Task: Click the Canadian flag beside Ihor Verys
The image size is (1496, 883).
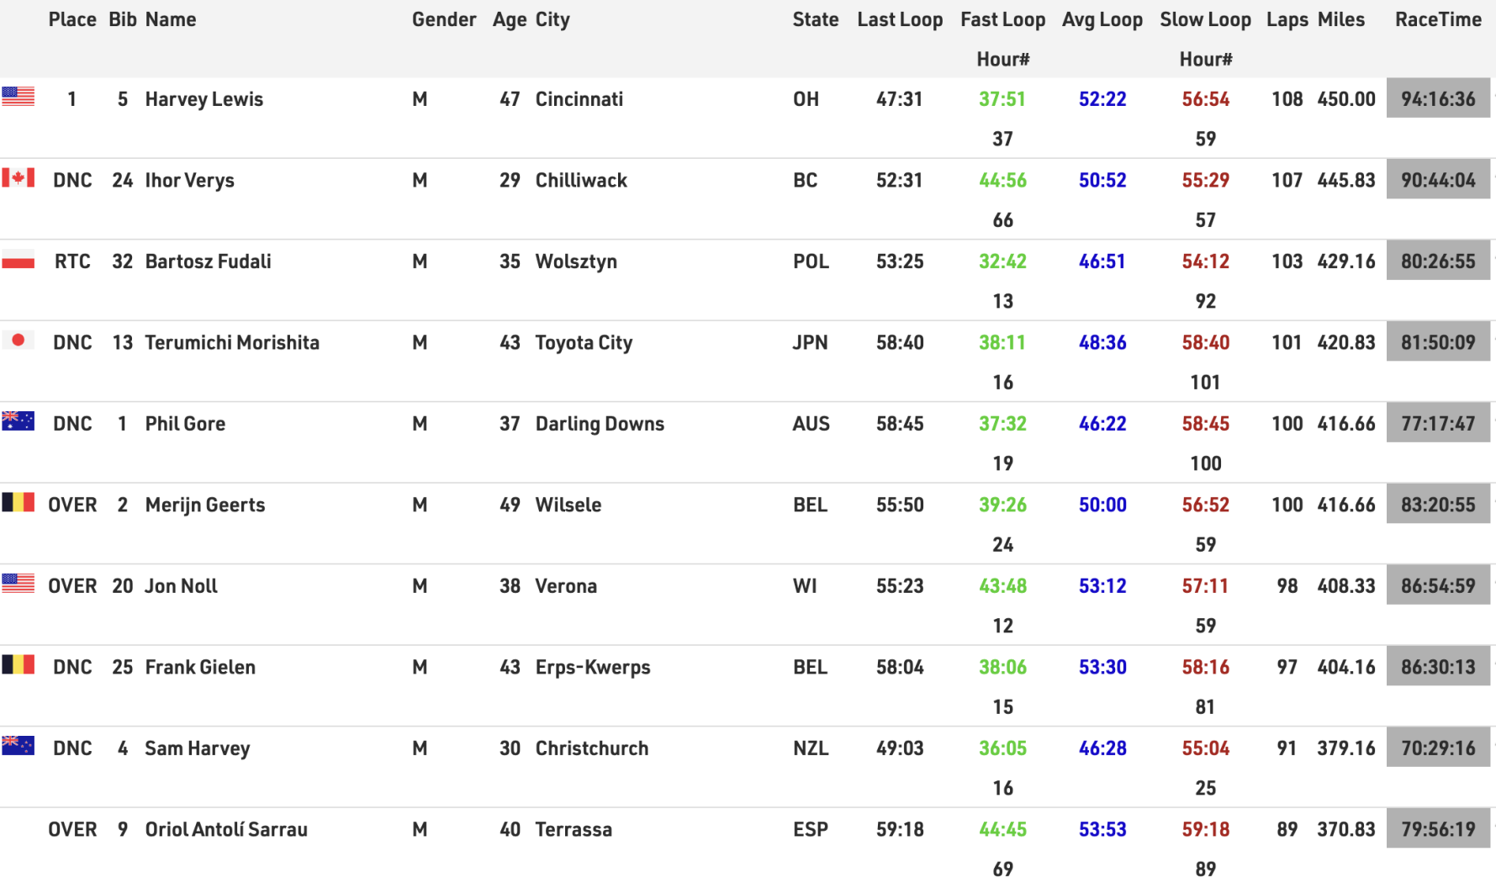Action: click(x=18, y=177)
